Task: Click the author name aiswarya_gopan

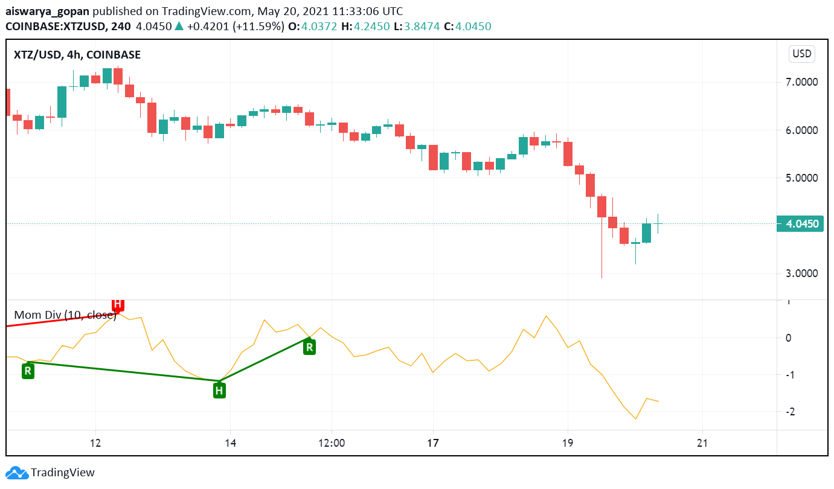Action: pyautogui.click(x=48, y=11)
